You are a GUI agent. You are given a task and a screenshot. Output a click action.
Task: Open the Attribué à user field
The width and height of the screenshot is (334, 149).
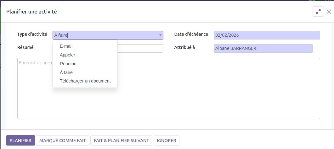[x=263, y=48]
